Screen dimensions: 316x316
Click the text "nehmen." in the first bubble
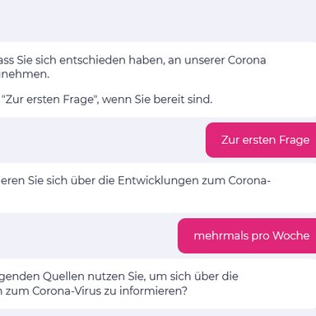(x=25, y=74)
